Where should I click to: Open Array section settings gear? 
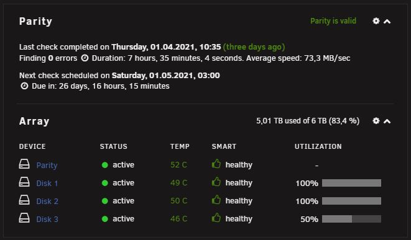click(376, 120)
